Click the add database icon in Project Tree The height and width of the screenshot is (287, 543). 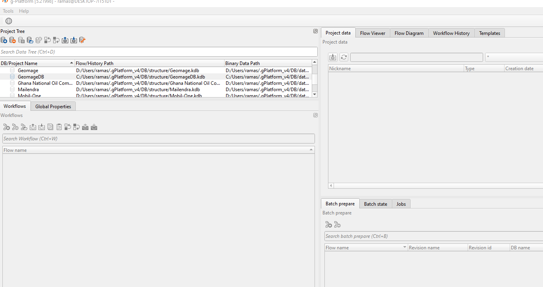point(4,40)
